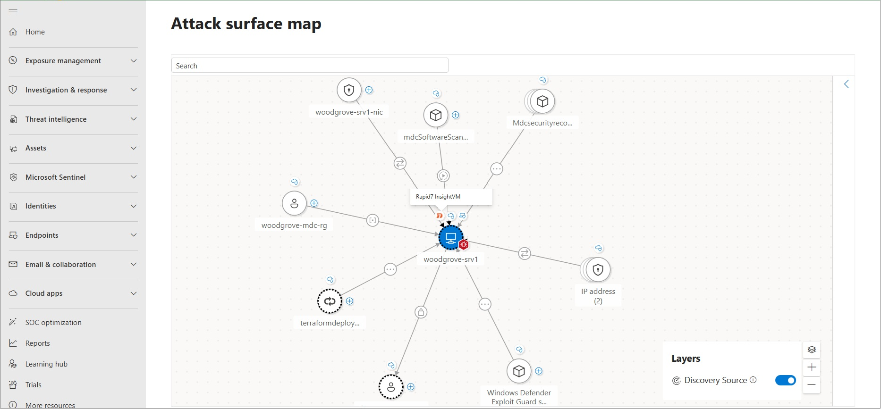This screenshot has width=881, height=409.
Task: Select Windows Defender Exploit Guard node
Action: click(519, 371)
